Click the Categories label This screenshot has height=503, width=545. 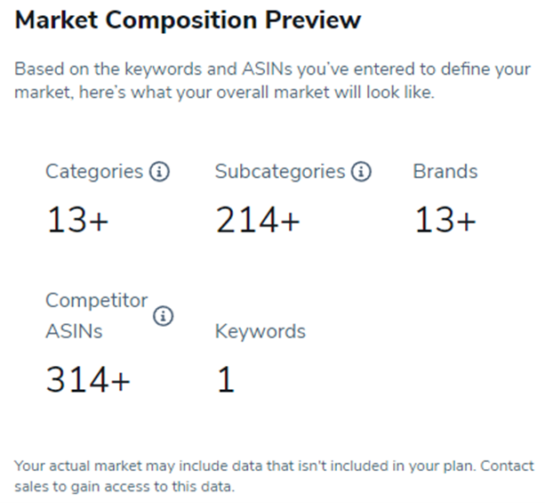[x=94, y=172]
